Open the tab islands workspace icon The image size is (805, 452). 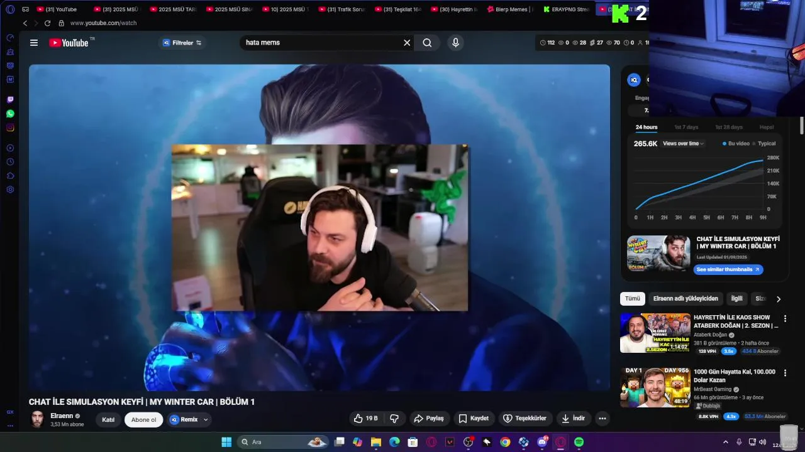tap(25, 9)
